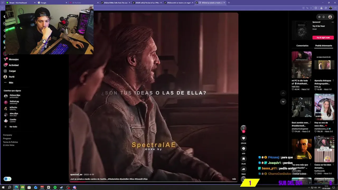Image resolution: width=338 pixels, height=190 pixels.
Task: Follow creator via plus on avatar
Action: coord(243,131)
